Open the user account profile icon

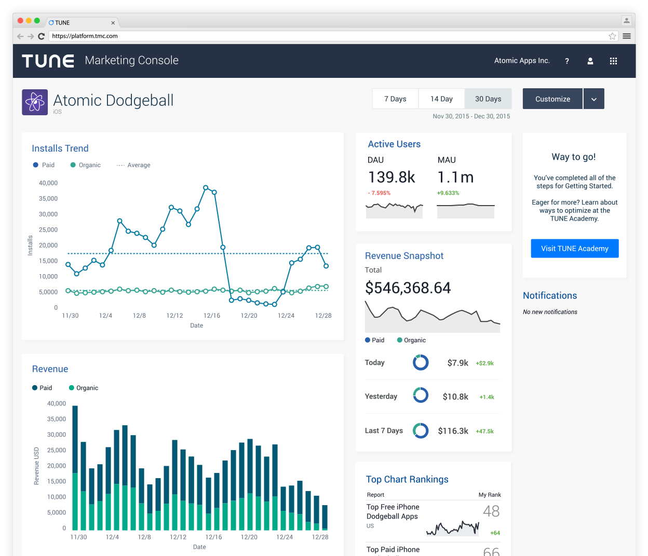pos(590,61)
